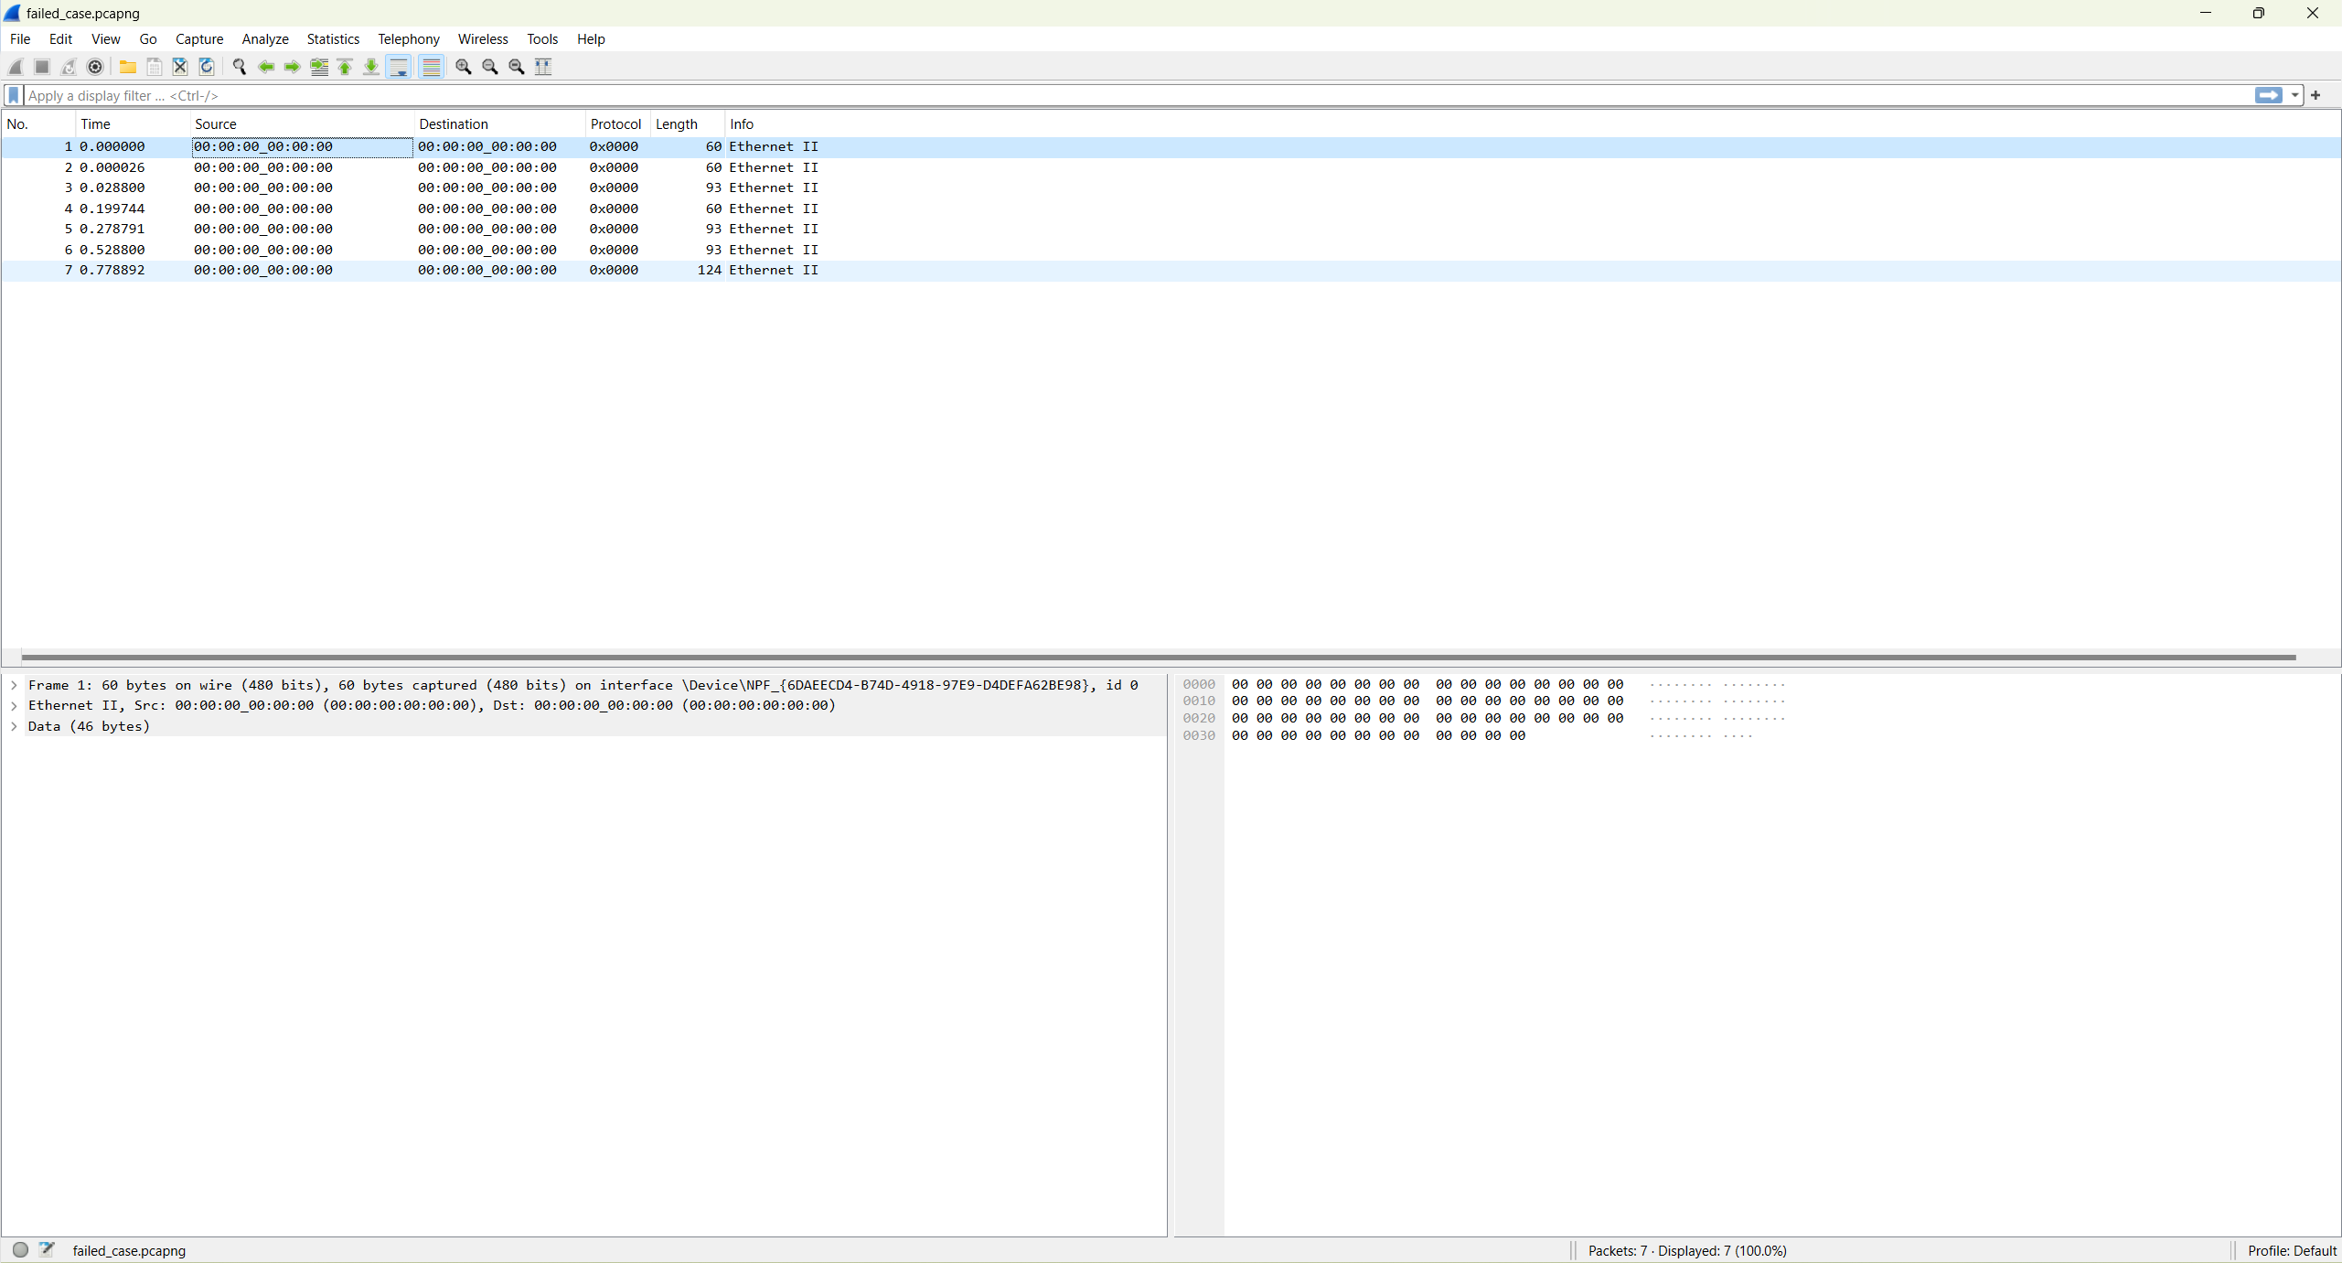Zoom in on the packet list
The width and height of the screenshot is (2342, 1263).
[464, 66]
